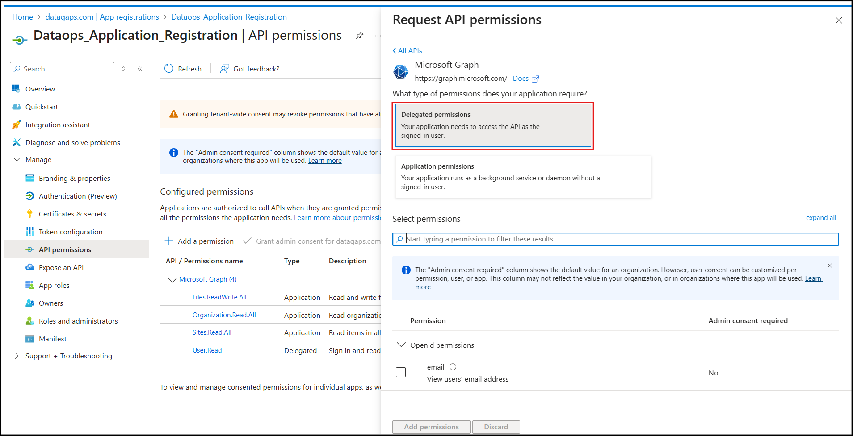Click the Got feedback person icon

click(225, 68)
